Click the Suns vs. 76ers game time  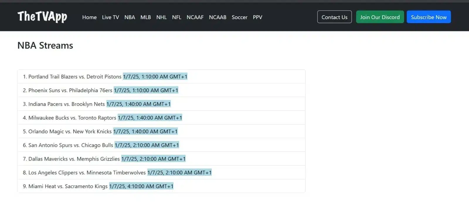(x=146, y=90)
